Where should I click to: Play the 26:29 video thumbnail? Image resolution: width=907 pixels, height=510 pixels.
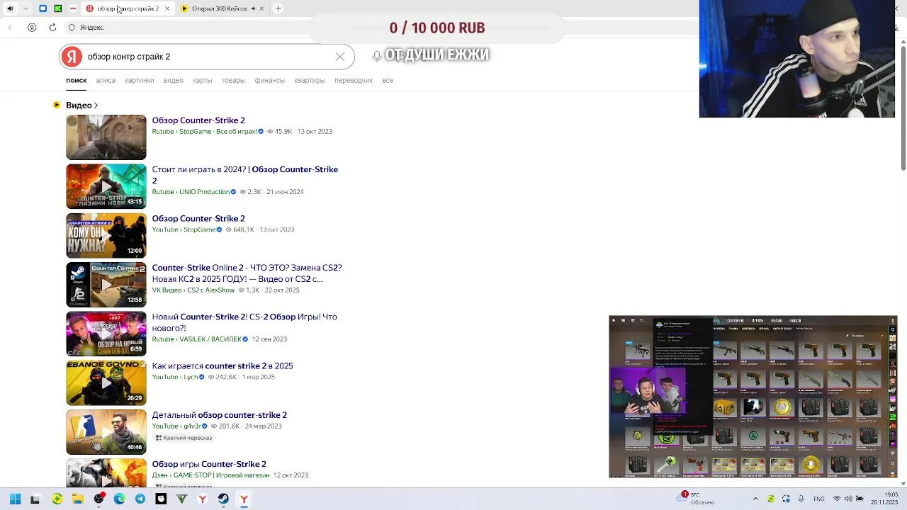pyautogui.click(x=106, y=383)
